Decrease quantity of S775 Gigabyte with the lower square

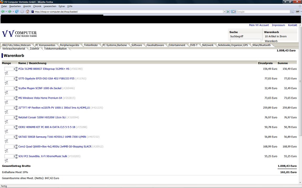point(16,80)
